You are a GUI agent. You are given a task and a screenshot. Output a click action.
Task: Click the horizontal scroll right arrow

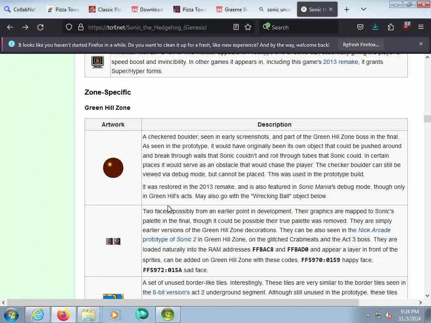click(420, 302)
